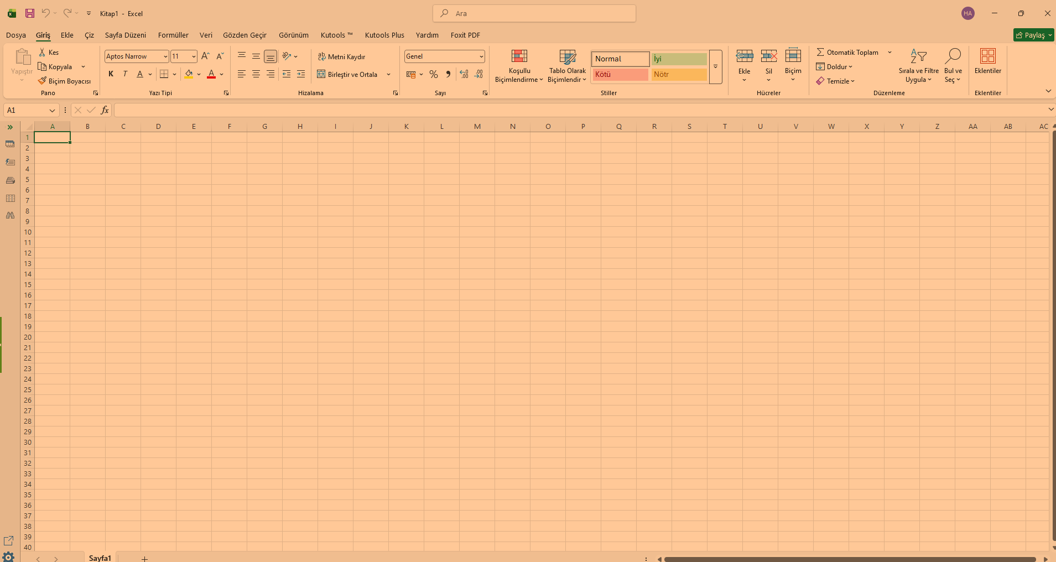Viewport: 1056px width, 562px height.
Task: Open the Aptos Narrow font dropdown
Action: coord(165,56)
